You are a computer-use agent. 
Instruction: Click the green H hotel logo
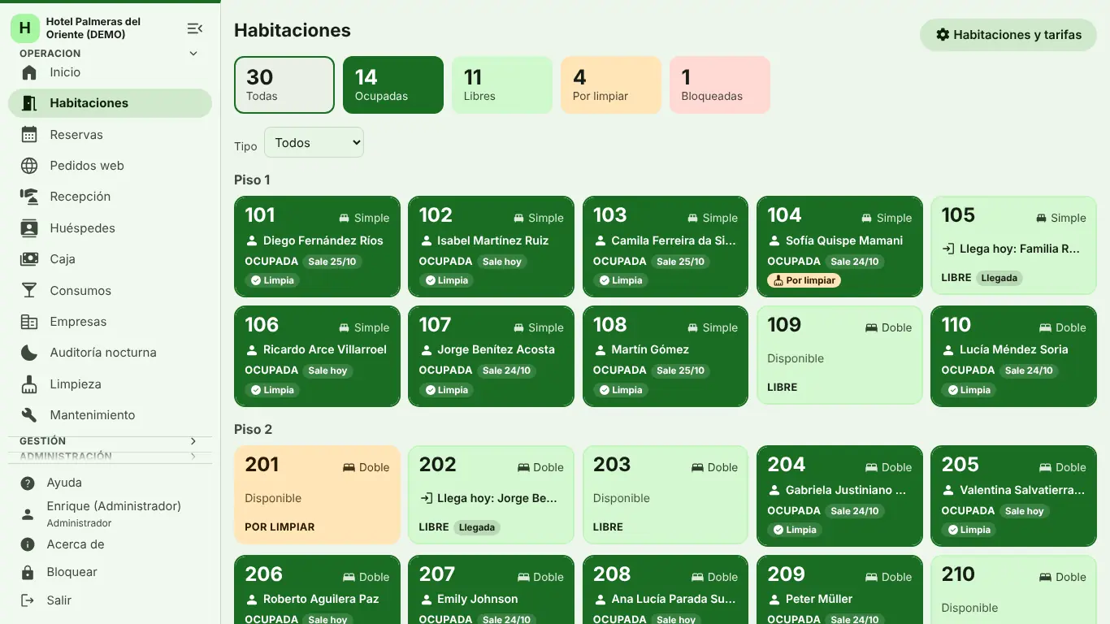point(25,28)
